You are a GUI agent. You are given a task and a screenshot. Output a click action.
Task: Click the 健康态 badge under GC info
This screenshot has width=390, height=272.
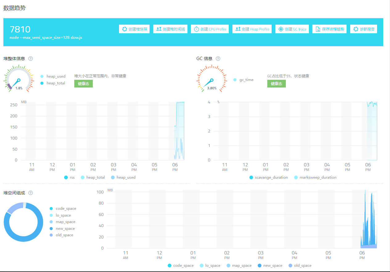(276, 84)
